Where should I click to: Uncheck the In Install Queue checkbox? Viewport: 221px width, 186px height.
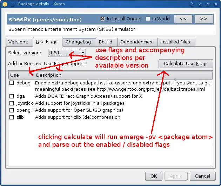pyautogui.click(x=102, y=19)
